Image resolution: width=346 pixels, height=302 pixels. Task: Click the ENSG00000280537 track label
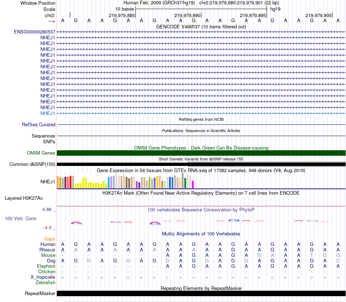click(x=35, y=32)
